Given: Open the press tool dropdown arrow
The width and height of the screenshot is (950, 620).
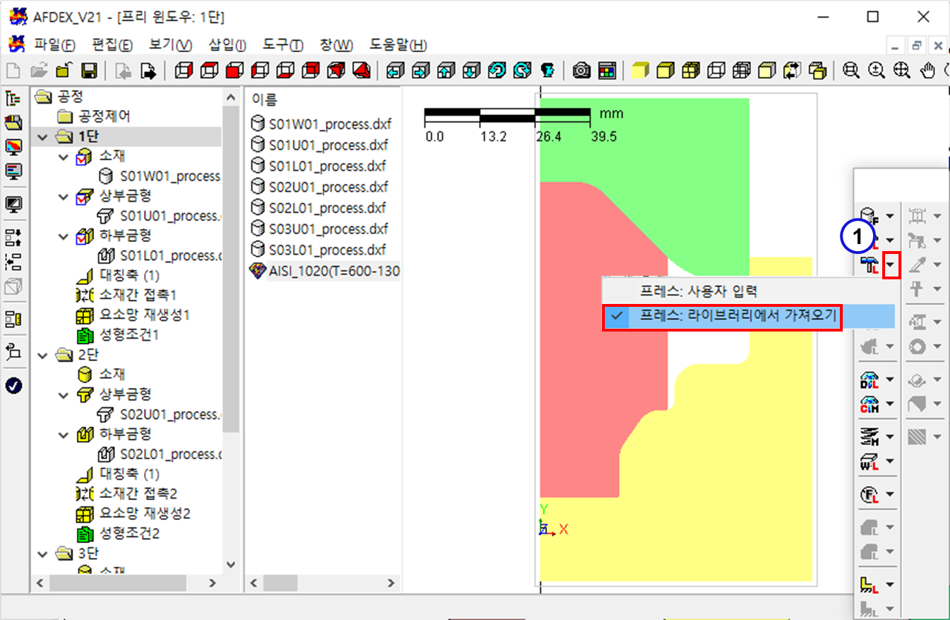Looking at the screenshot, I should [x=892, y=265].
